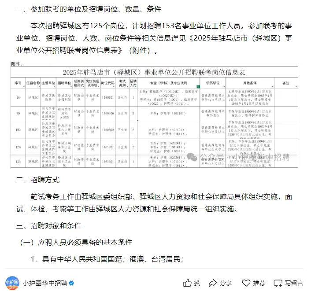Open 写留言 comment bubble icon
Image resolution: width=311 pixels, height=291 pixels.
(x=278, y=283)
